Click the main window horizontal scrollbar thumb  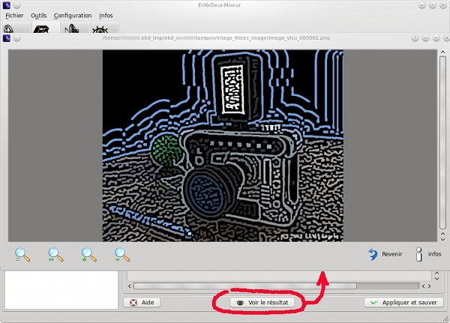point(245,286)
